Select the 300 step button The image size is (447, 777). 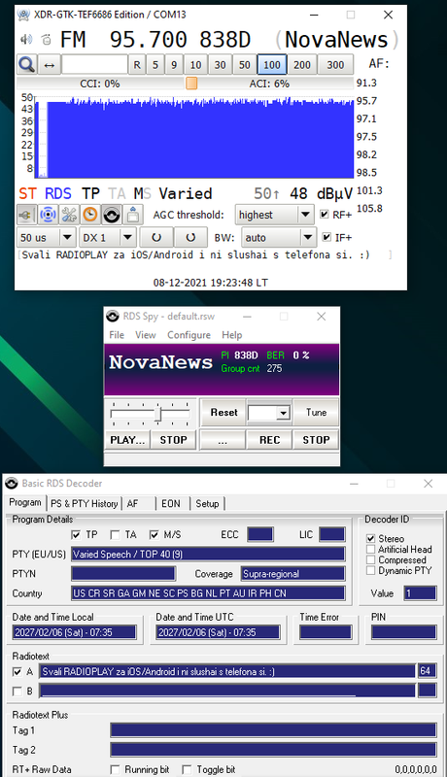pos(335,65)
